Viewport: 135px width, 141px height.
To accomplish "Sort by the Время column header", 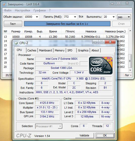I will [x=53, y=31].
